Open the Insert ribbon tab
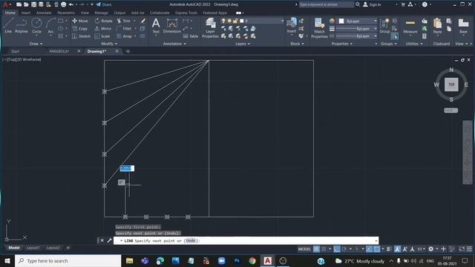The width and height of the screenshot is (475, 267). pyautogui.click(x=26, y=13)
